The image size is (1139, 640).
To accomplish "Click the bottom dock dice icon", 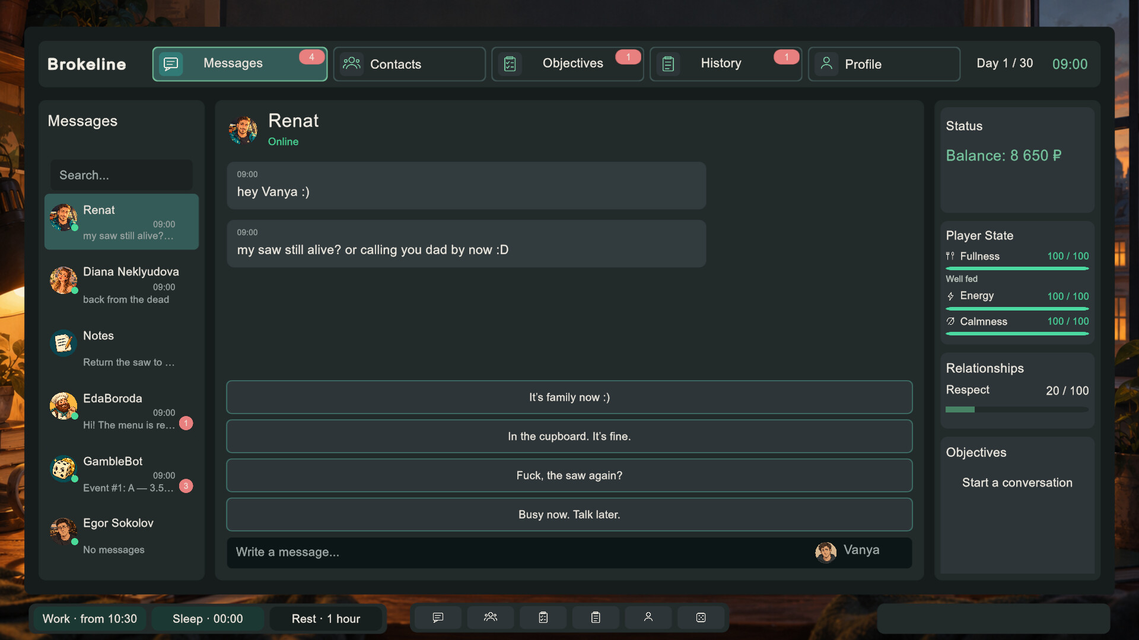I will point(701,617).
